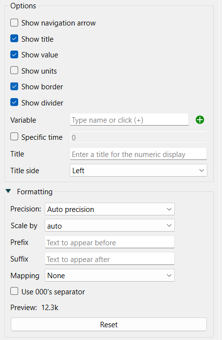
Task: Toggle the Show divider checkbox
Action: (x=14, y=103)
